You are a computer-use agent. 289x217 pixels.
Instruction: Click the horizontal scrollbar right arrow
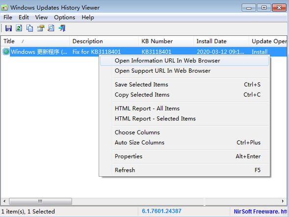tap(283, 201)
